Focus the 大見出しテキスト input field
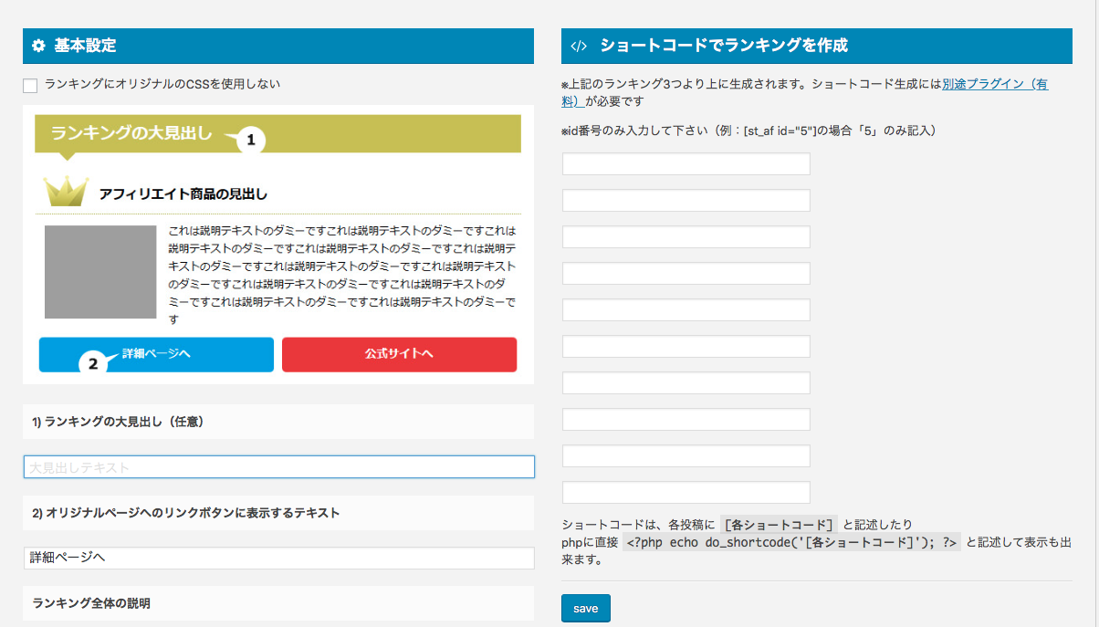 279,467
